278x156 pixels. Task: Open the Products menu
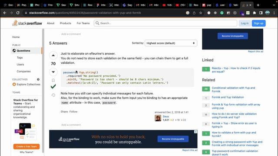pyautogui.click(x=66, y=23)
